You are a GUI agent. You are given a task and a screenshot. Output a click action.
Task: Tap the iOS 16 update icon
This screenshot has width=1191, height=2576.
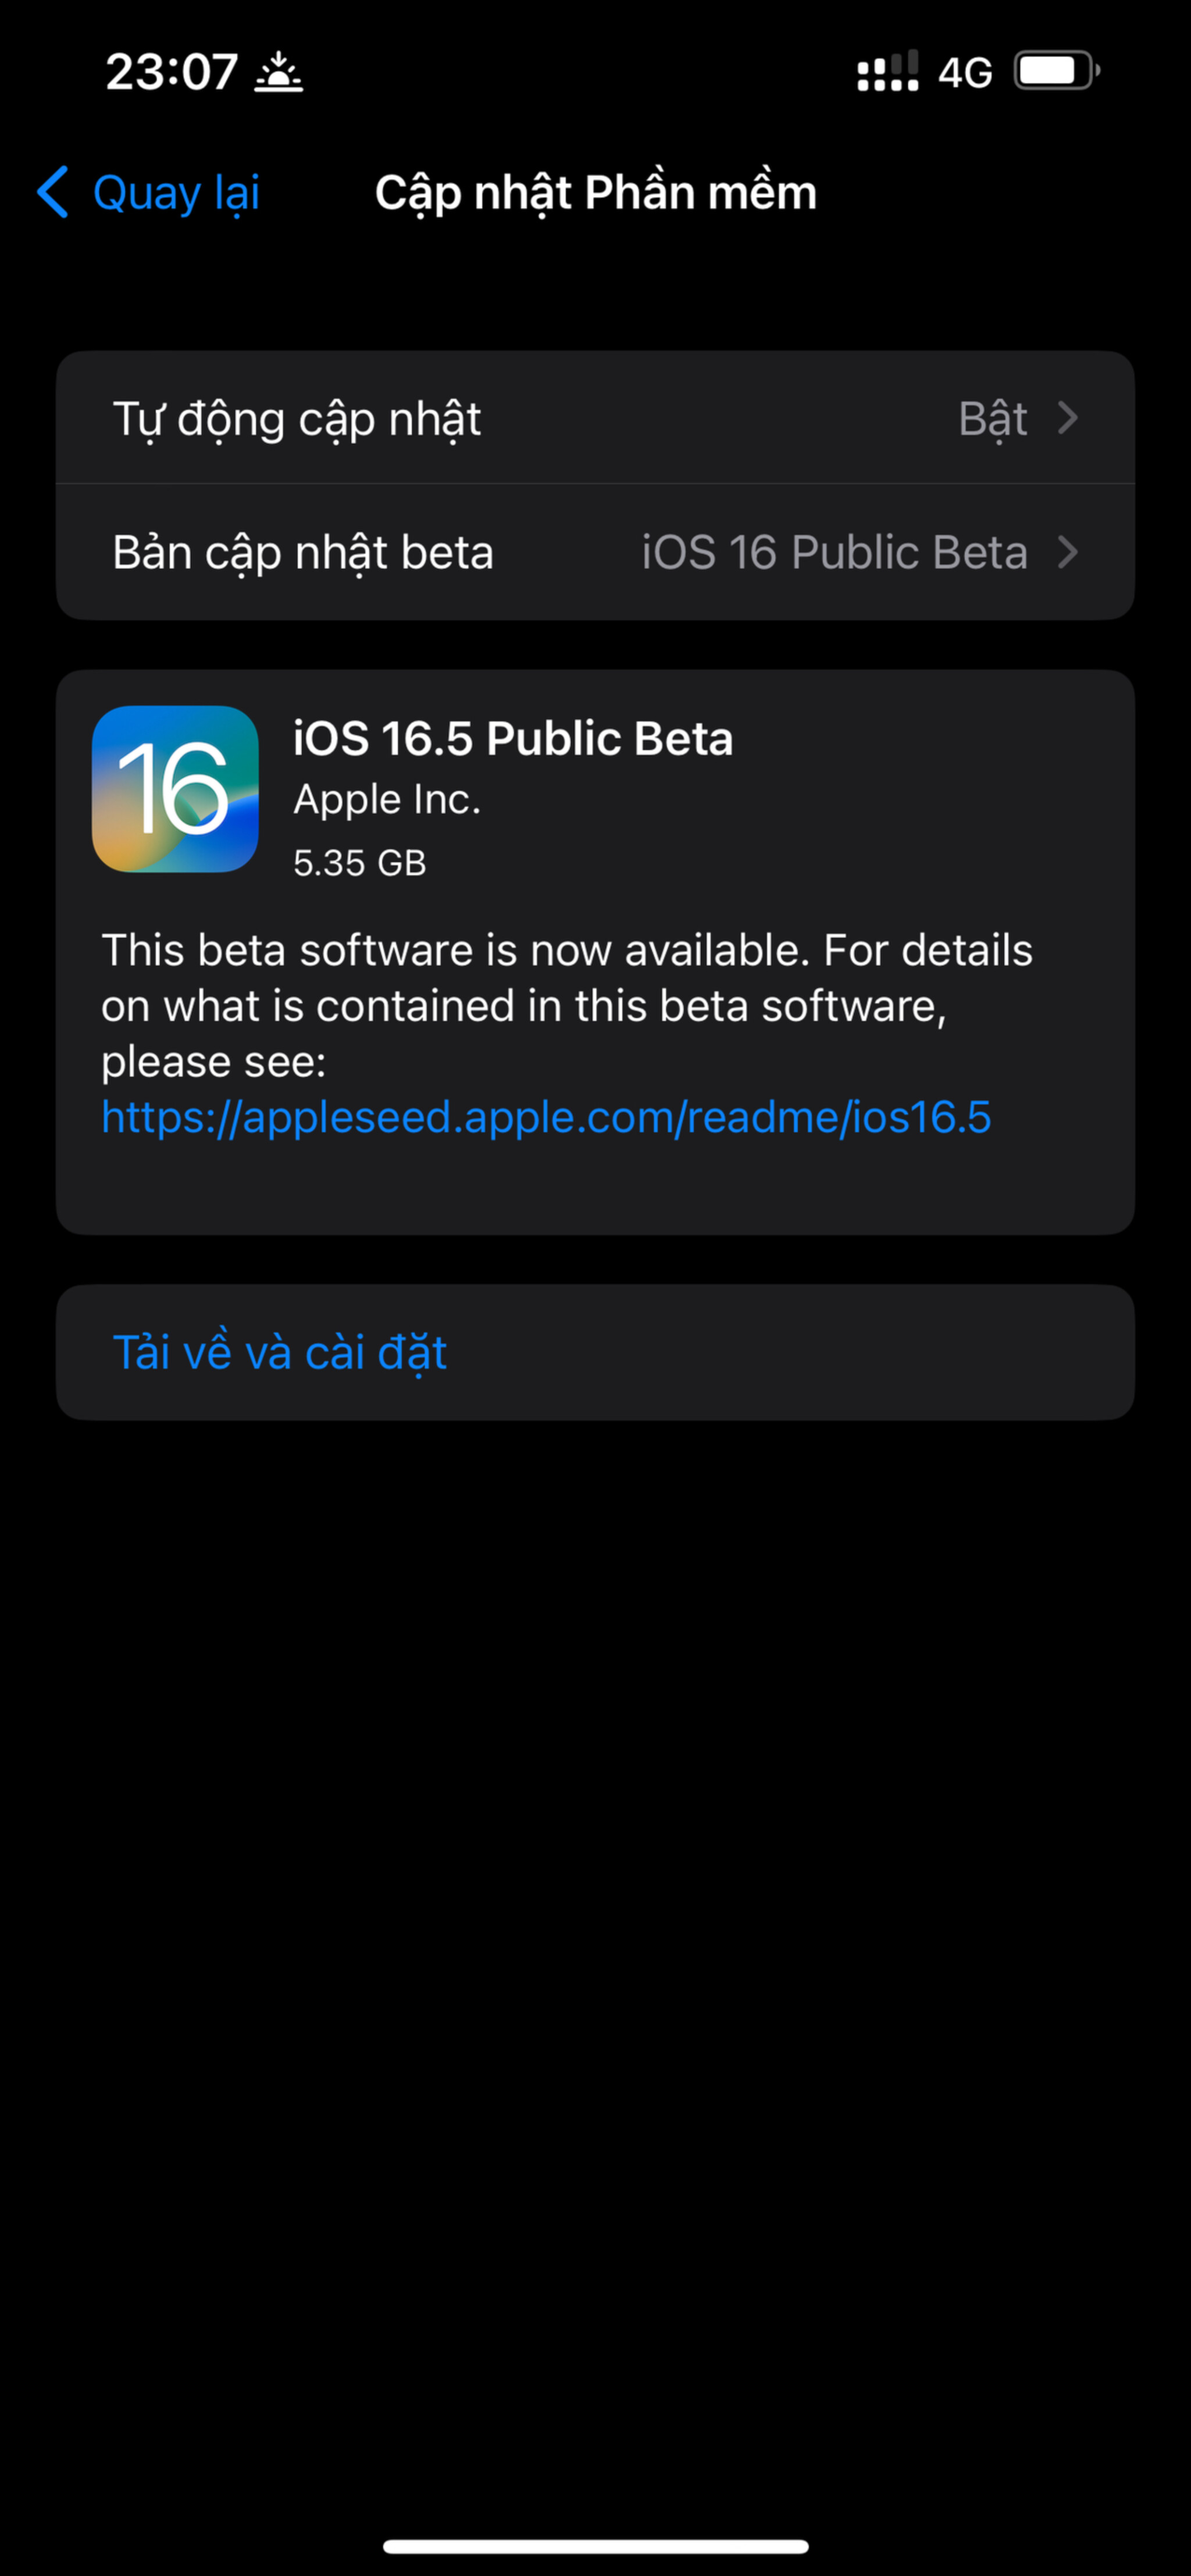[175, 789]
